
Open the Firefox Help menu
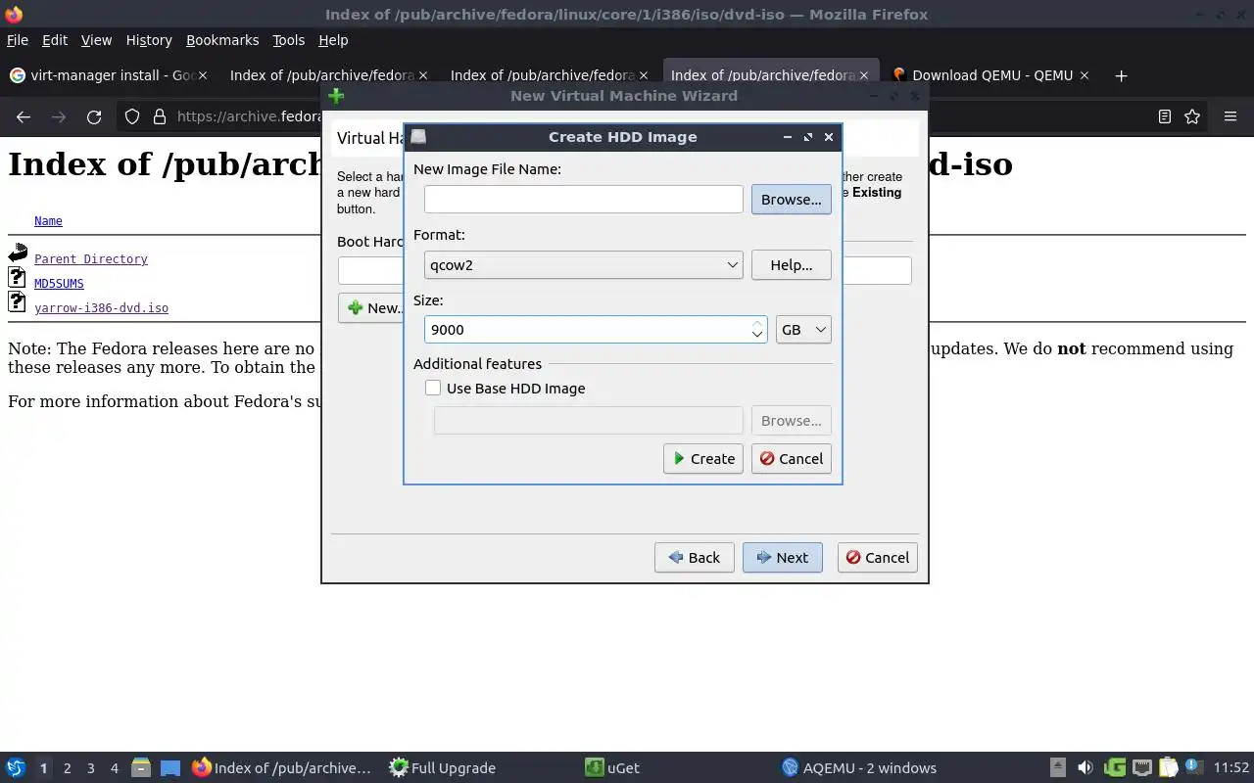coord(333,40)
